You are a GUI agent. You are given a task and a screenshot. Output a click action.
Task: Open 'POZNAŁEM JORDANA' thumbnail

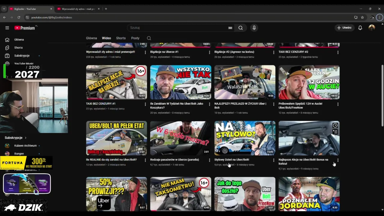pos(309,194)
